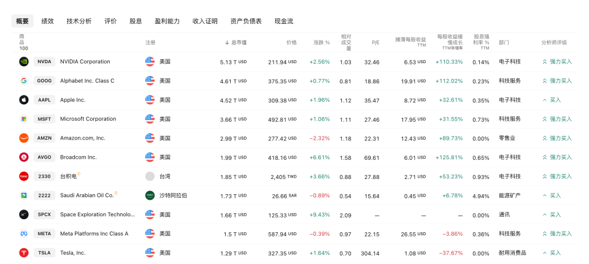Open the 股息 tab

[x=136, y=21]
